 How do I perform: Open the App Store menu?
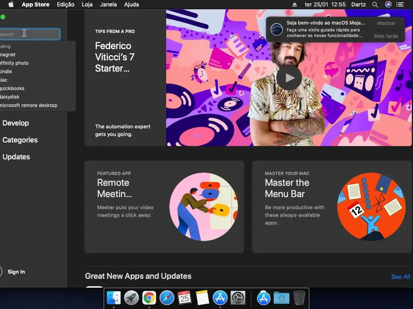[x=35, y=4]
